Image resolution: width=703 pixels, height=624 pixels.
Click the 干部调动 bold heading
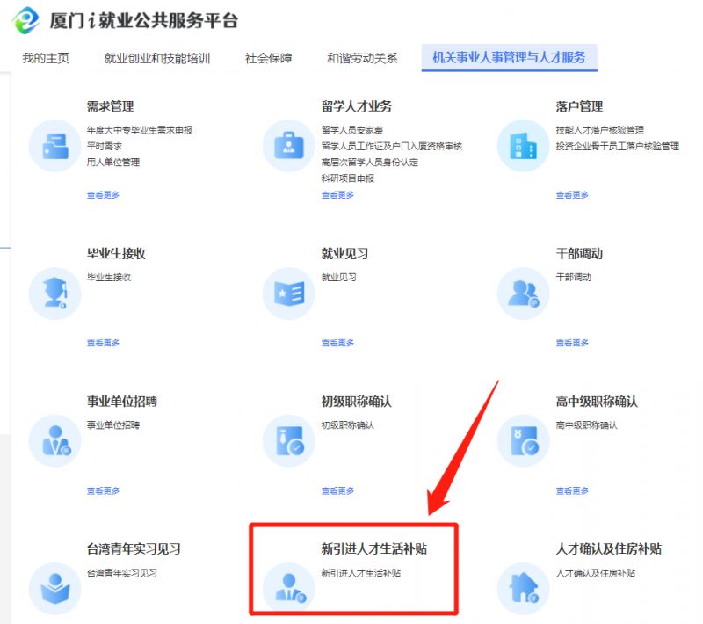click(x=579, y=254)
